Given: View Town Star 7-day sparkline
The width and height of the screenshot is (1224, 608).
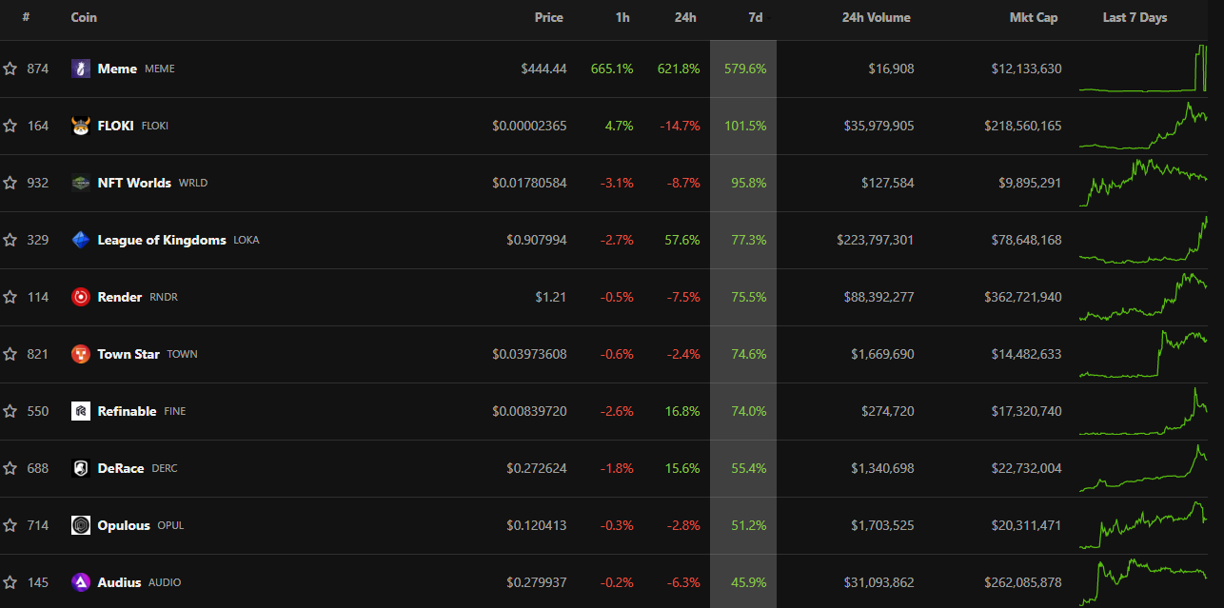Looking at the screenshot, I should (x=1143, y=354).
